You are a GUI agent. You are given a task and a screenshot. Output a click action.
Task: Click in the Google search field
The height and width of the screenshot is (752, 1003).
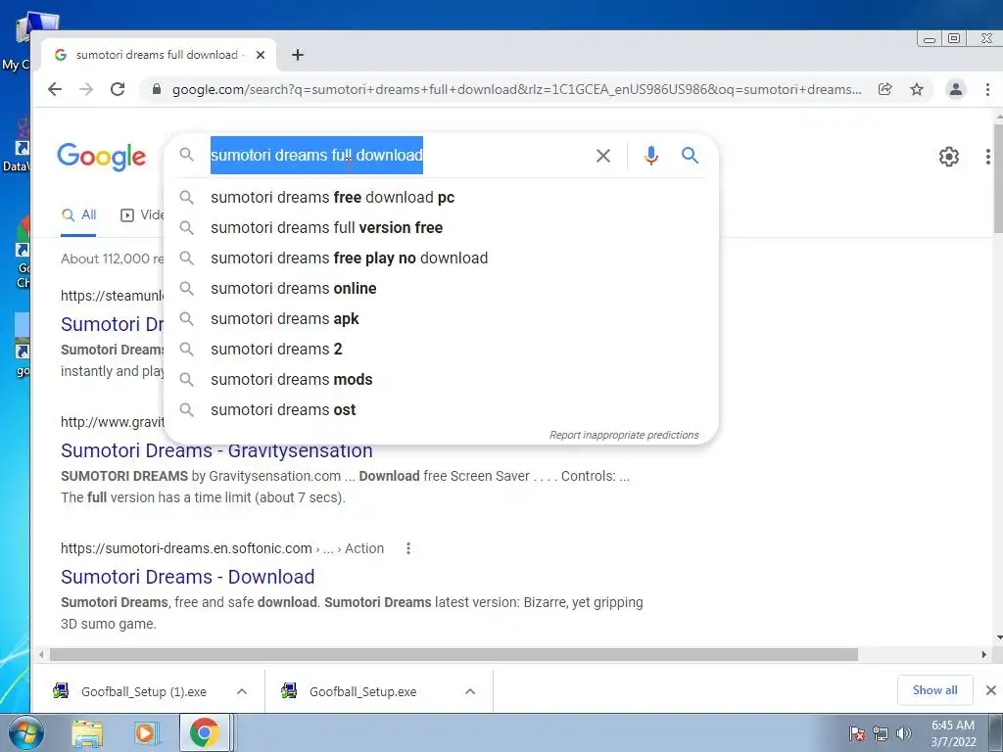click(397, 156)
